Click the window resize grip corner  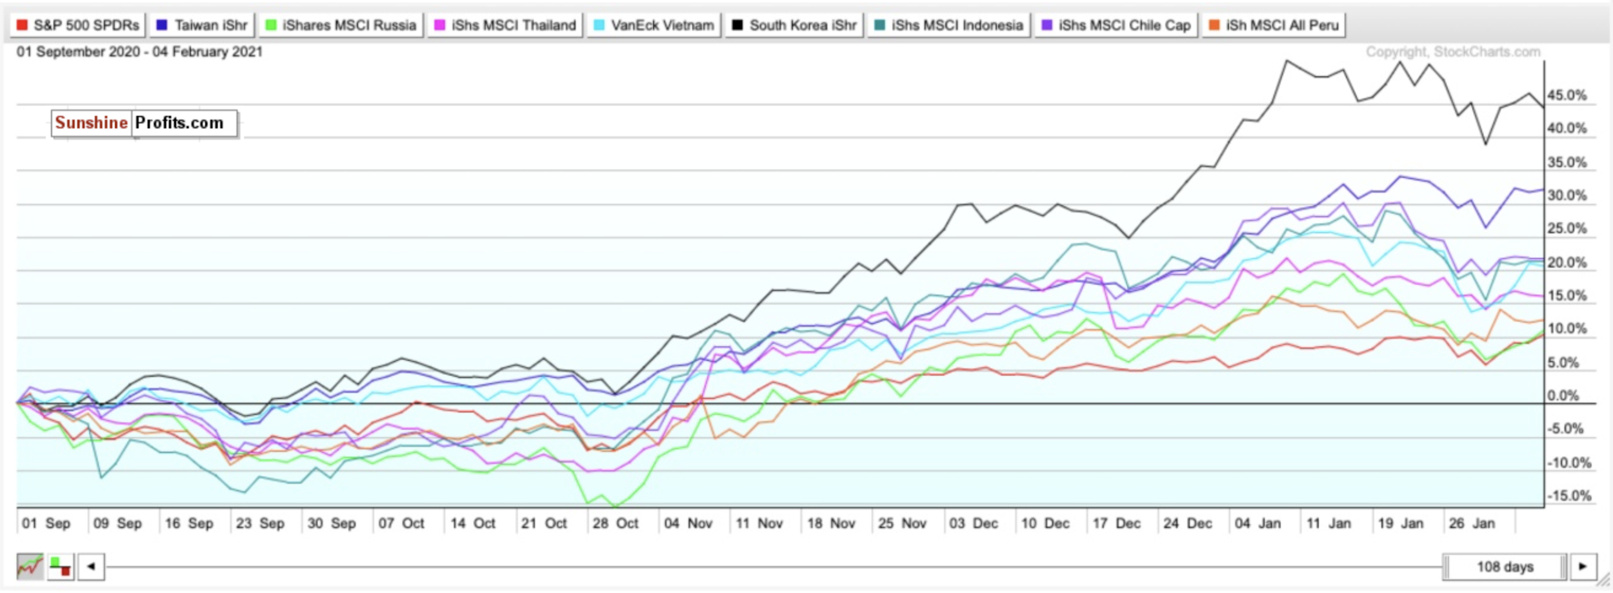click(1602, 580)
